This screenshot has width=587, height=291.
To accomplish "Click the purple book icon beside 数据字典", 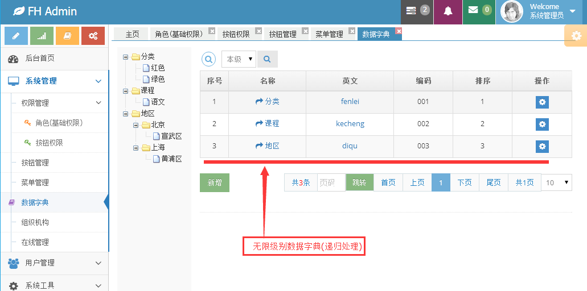I will 11,202.
